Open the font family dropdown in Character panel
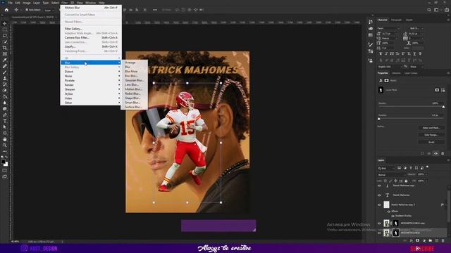Image resolution: width=451 pixels, height=253 pixels. (388, 28)
